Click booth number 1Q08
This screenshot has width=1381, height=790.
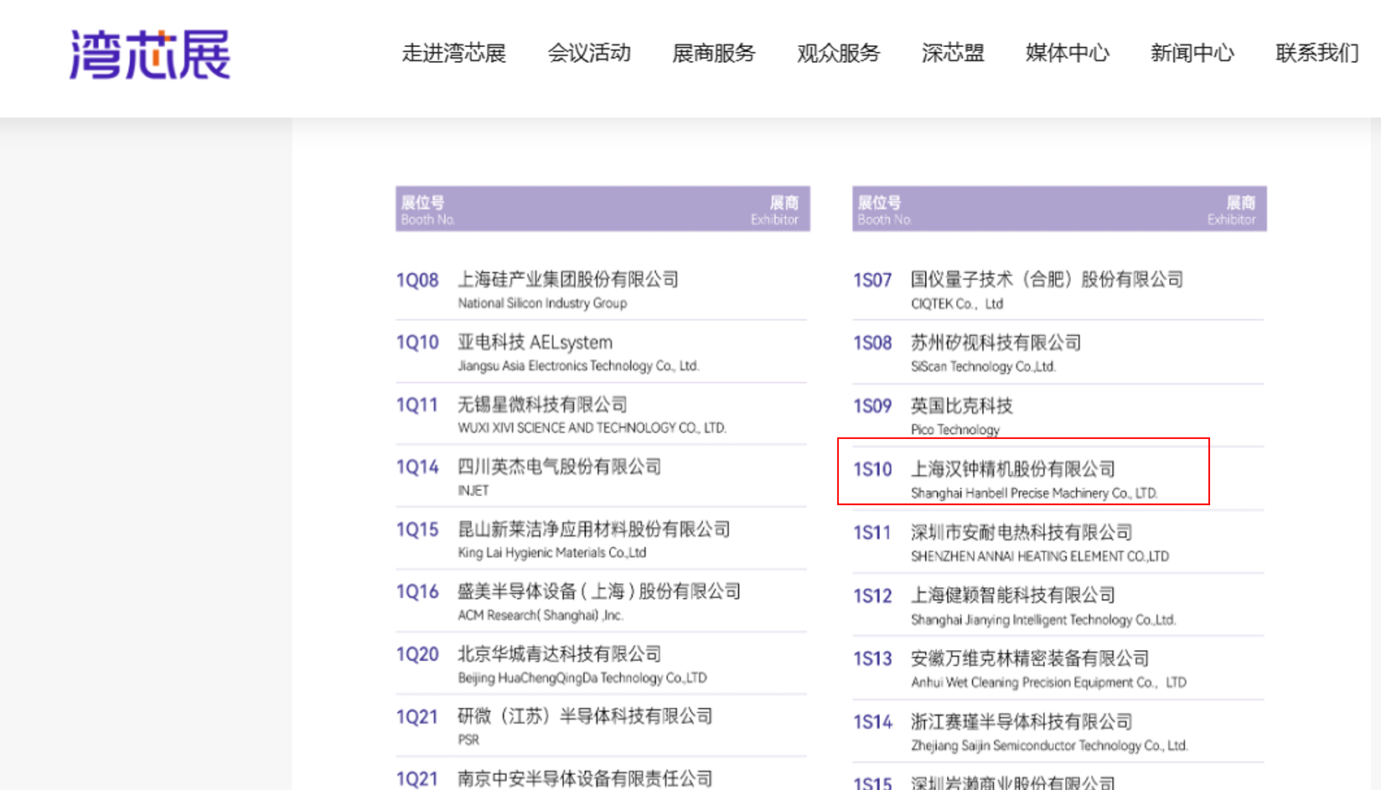(417, 281)
